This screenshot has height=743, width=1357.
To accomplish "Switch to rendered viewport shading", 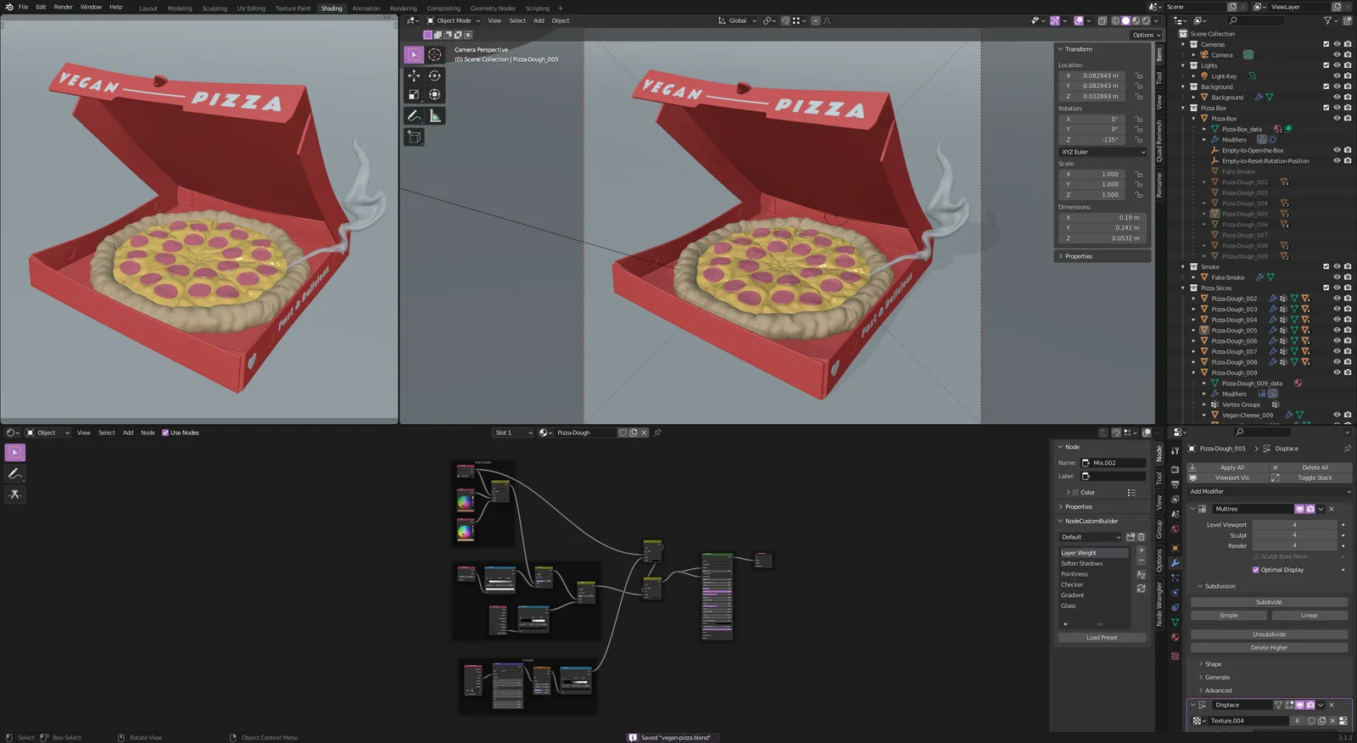I will tap(1147, 20).
